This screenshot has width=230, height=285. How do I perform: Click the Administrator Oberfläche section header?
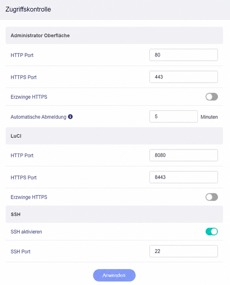point(114,35)
